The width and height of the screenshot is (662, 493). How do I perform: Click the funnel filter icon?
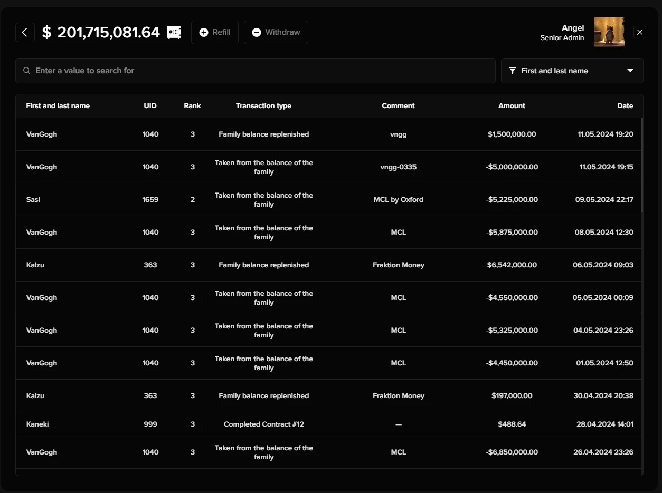[x=513, y=71]
